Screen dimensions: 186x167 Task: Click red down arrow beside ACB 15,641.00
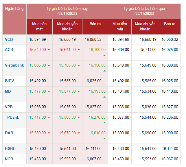click(79, 50)
